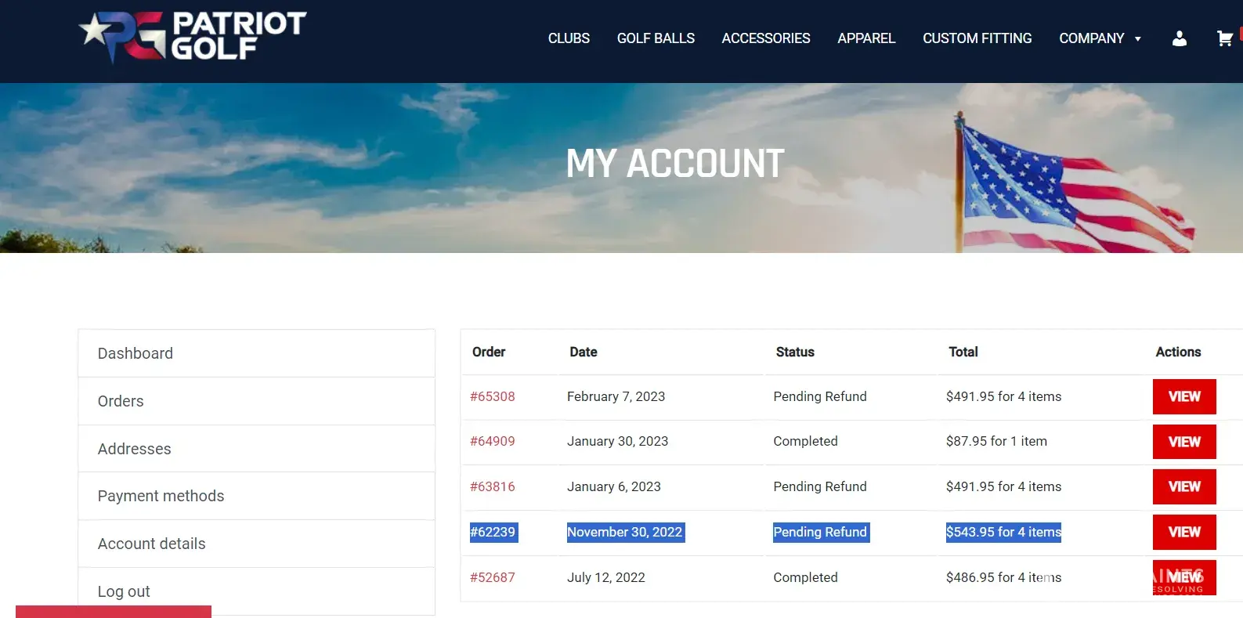
Task: Open order number #64909 link
Action: pos(492,441)
